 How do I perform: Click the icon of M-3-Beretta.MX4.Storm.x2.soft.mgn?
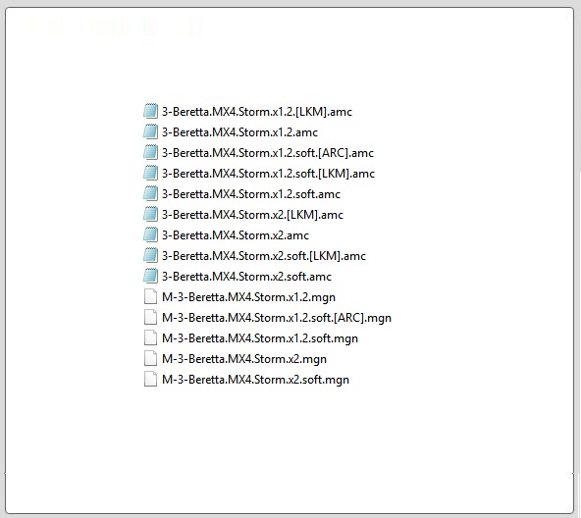point(150,379)
